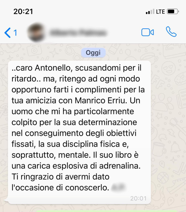Tap the back chevron arrow
This screenshot has width=186, height=212.
(7, 33)
